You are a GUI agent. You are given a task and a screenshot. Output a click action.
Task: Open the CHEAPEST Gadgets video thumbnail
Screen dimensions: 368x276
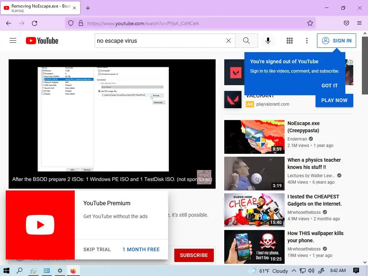coord(254,210)
